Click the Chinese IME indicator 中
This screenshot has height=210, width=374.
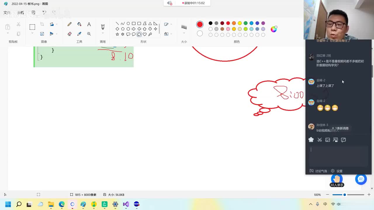click(x=325, y=204)
